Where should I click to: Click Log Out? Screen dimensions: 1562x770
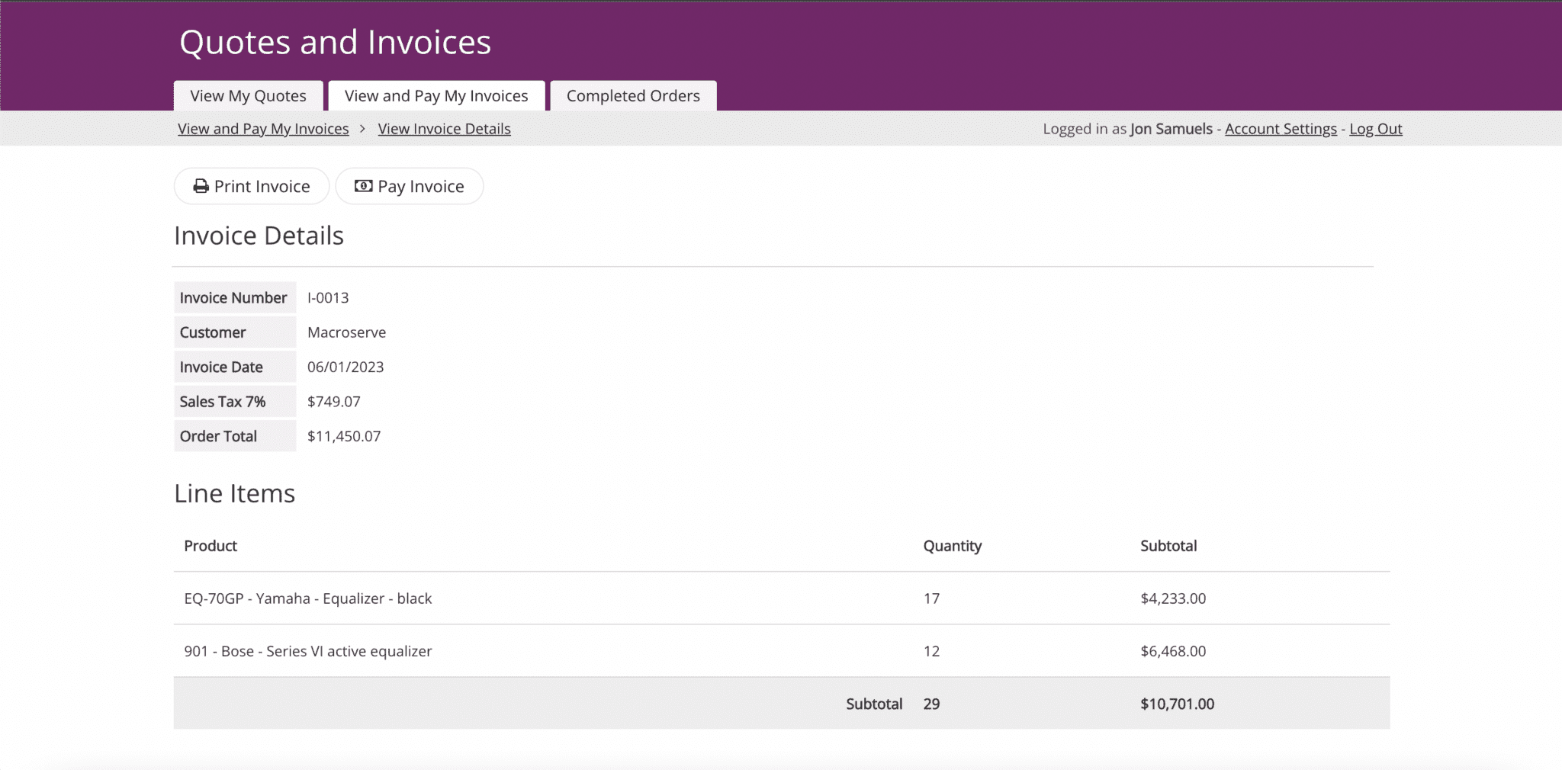[1374, 128]
